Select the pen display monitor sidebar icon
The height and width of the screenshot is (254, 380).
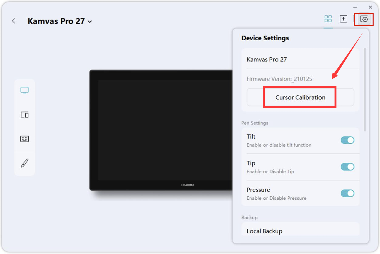pyautogui.click(x=25, y=90)
